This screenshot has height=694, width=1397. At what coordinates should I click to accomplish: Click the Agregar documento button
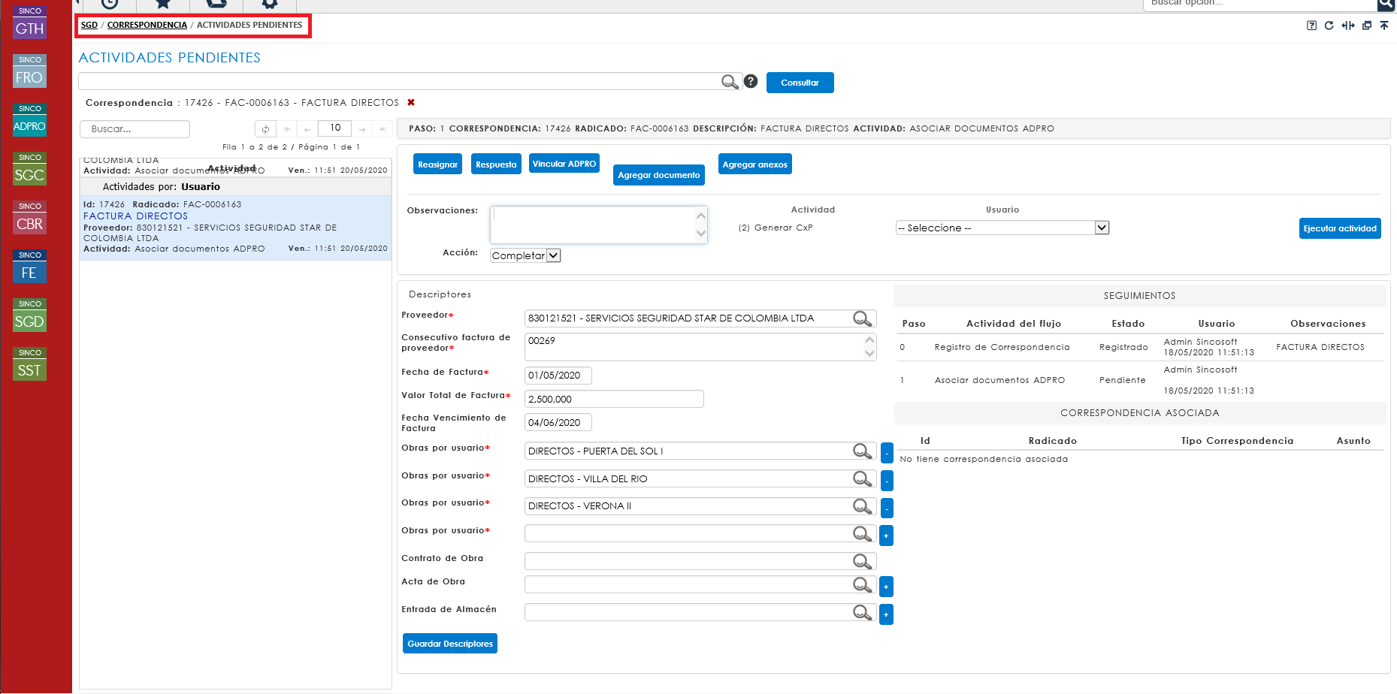[x=659, y=175]
